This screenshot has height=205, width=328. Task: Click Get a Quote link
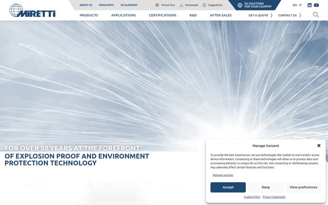258,15
